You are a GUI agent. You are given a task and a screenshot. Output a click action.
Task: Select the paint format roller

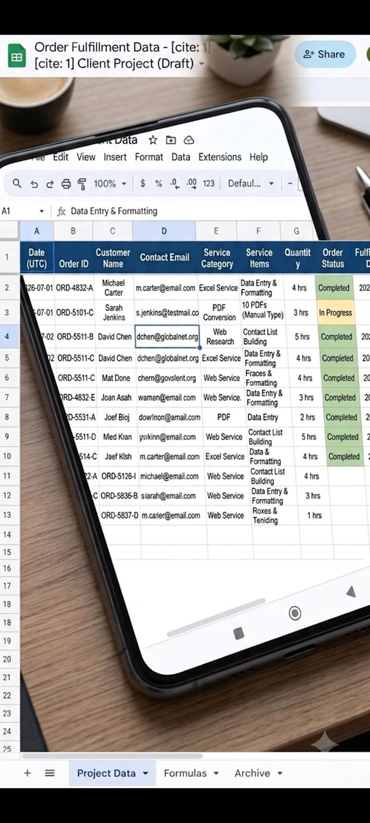(82, 184)
